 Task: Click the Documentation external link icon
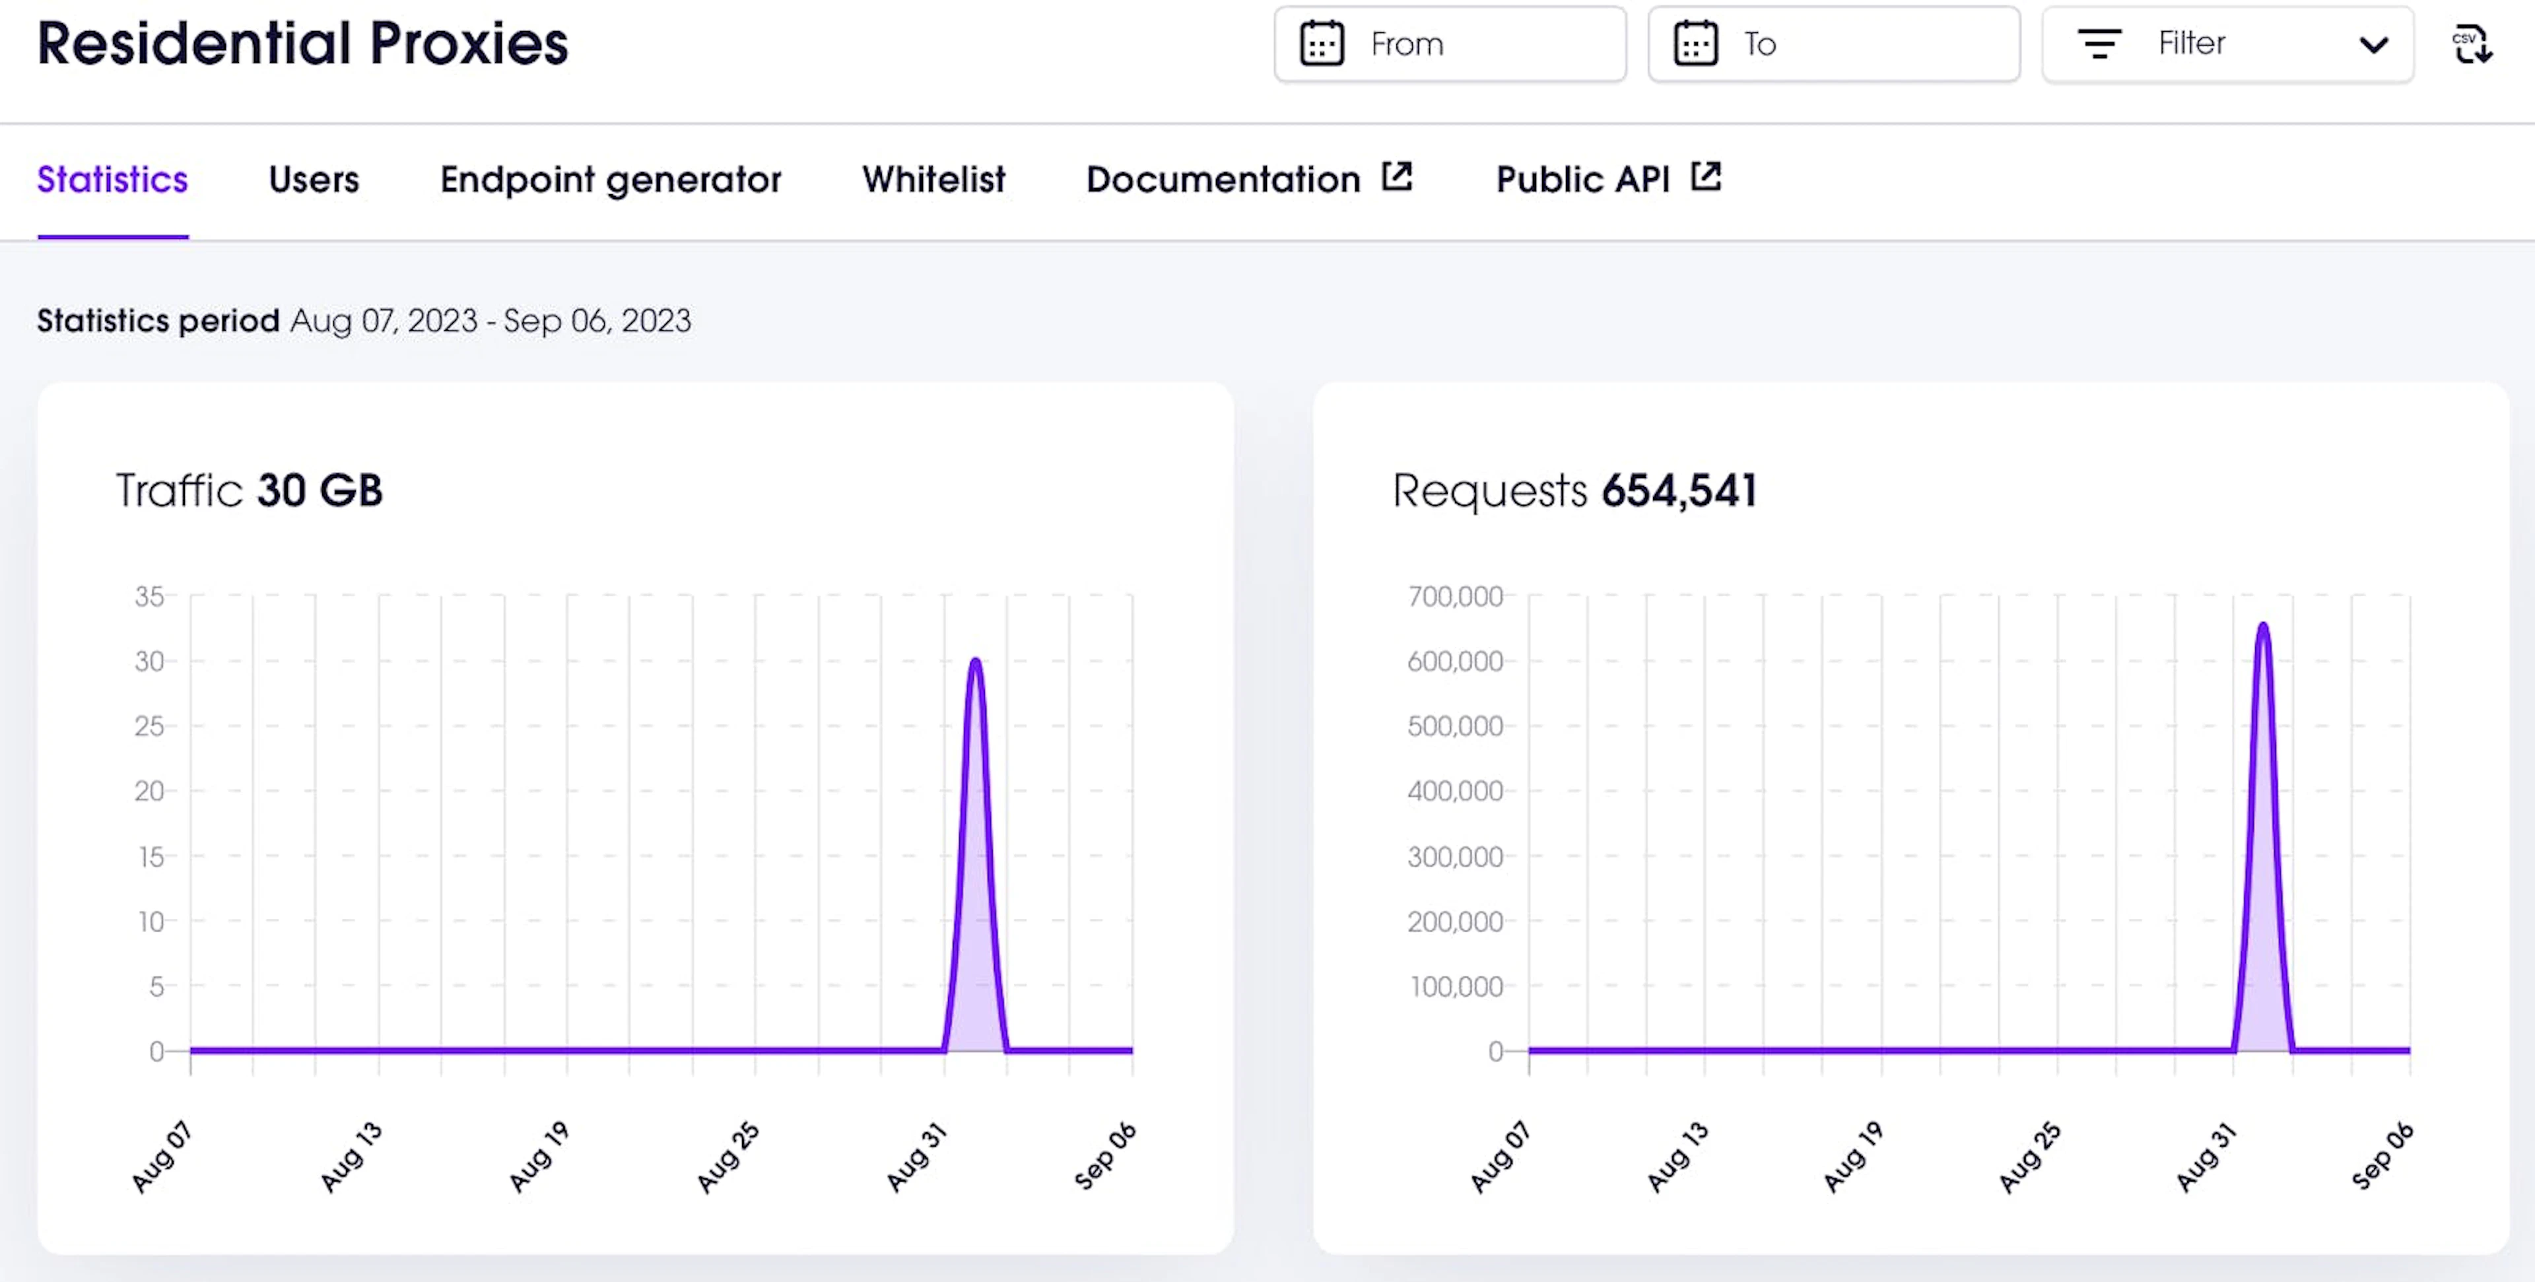pyautogui.click(x=1396, y=177)
